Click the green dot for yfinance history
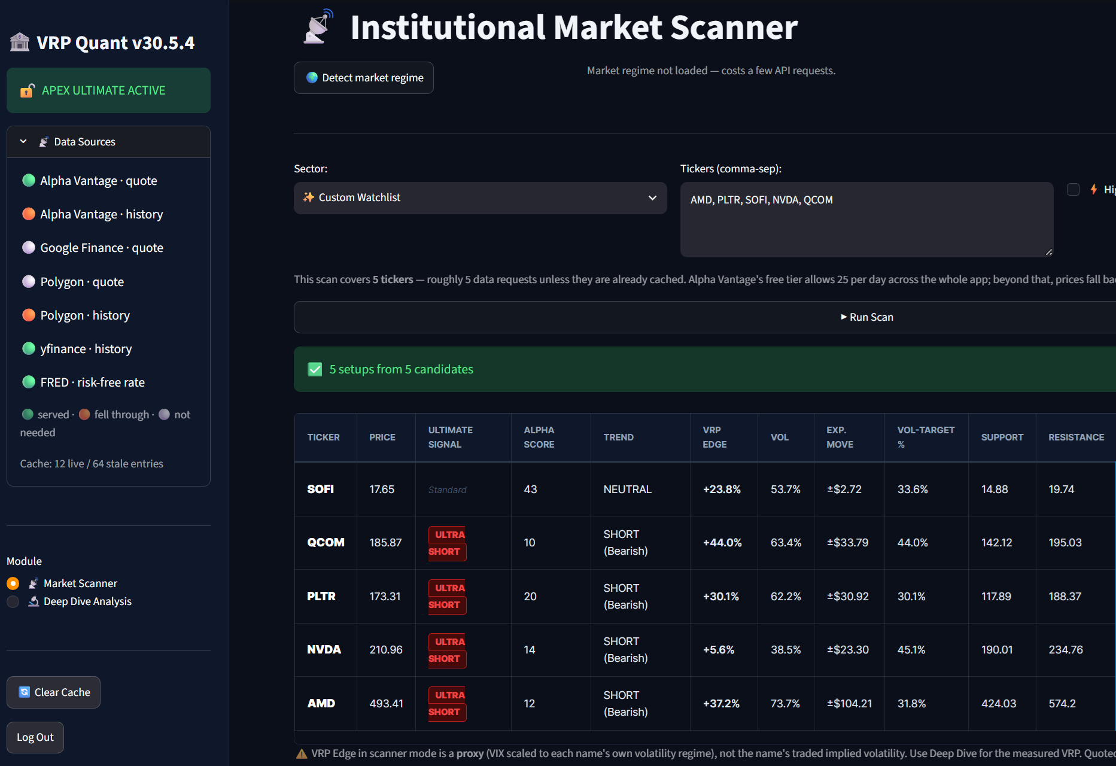 point(29,348)
